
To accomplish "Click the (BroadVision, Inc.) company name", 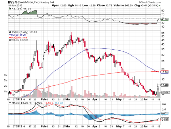I will (29, 2).
